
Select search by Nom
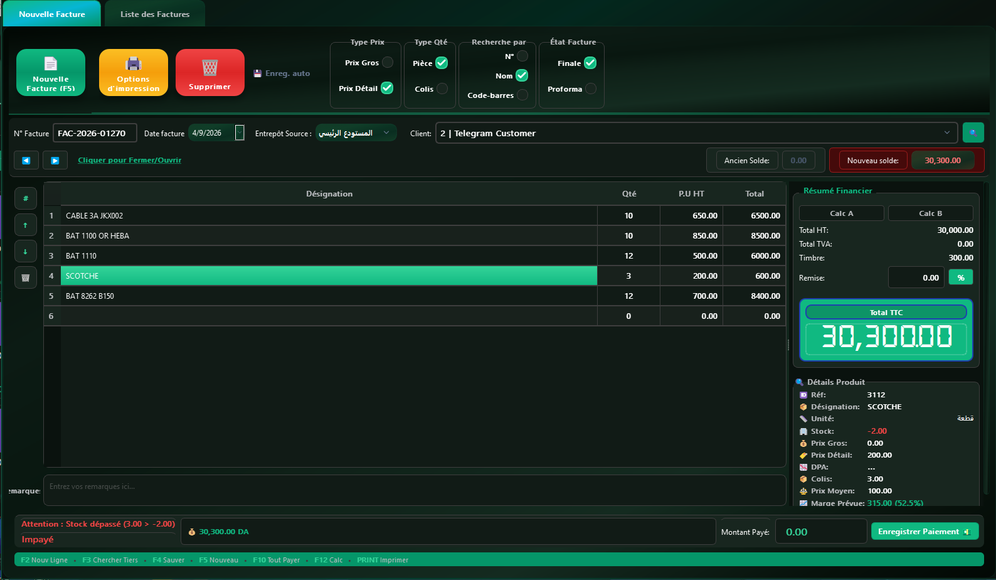tap(522, 75)
